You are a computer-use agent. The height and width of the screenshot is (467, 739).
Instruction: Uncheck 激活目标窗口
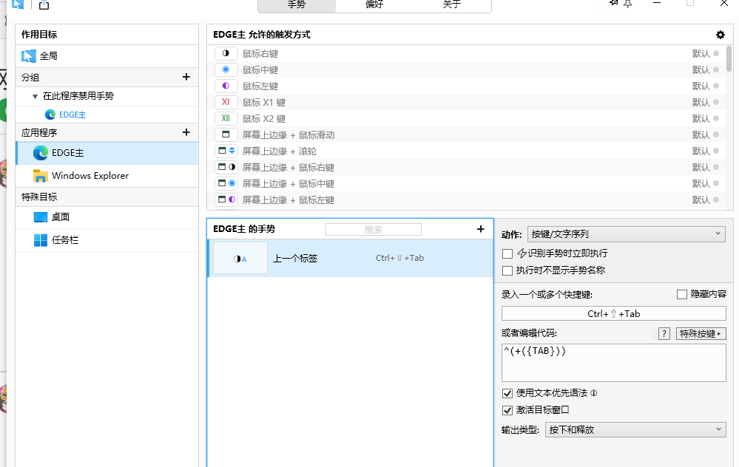(x=507, y=409)
